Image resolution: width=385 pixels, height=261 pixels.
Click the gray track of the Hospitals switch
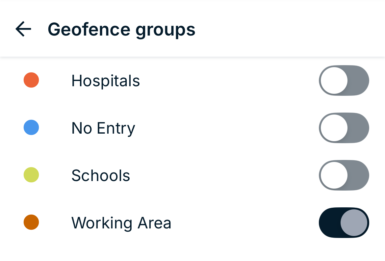tap(359, 81)
